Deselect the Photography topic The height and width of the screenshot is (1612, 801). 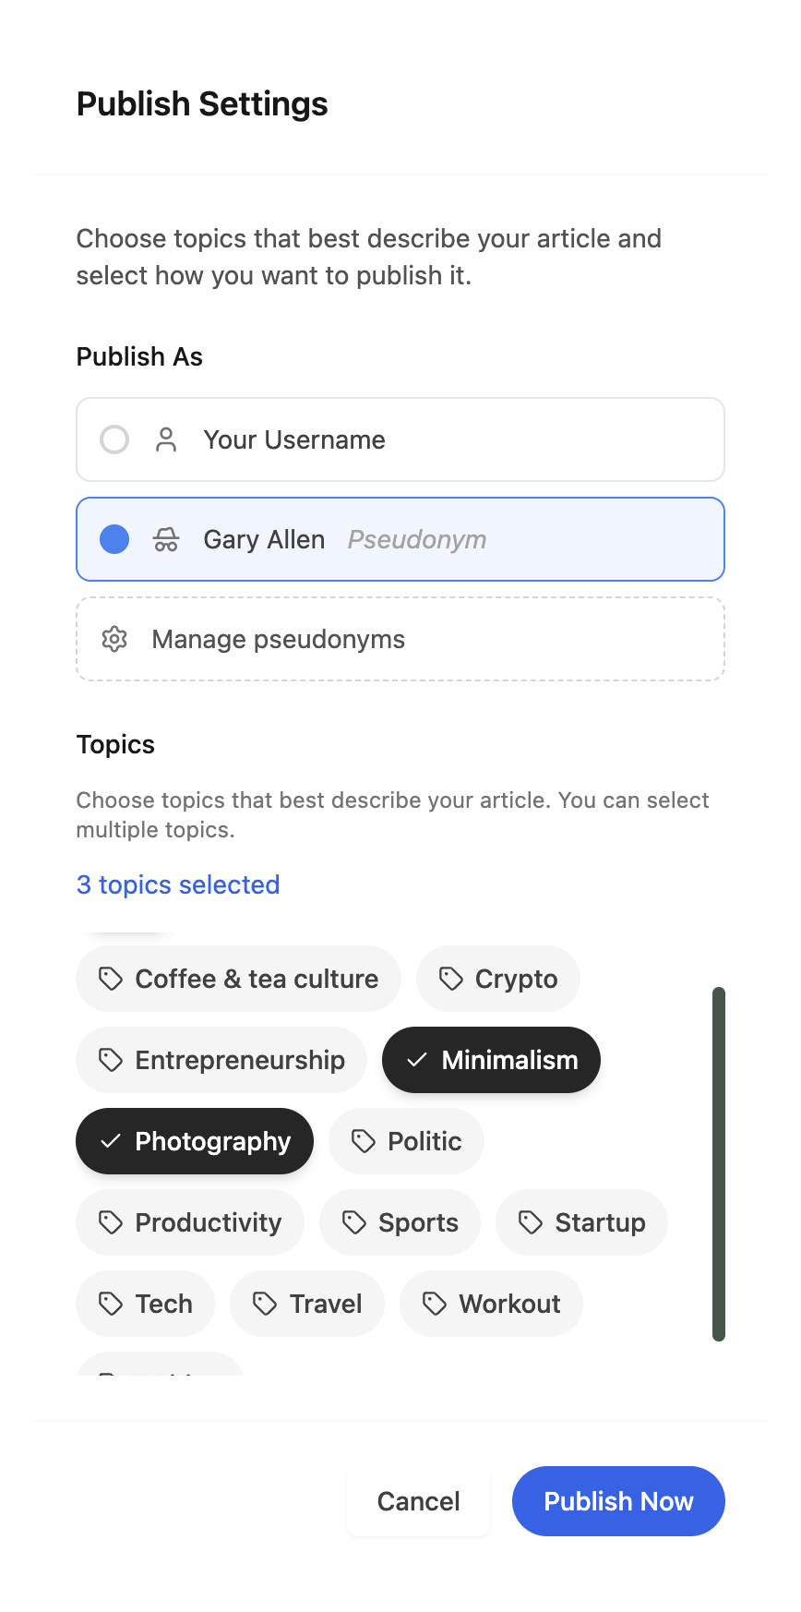click(x=195, y=1141)
